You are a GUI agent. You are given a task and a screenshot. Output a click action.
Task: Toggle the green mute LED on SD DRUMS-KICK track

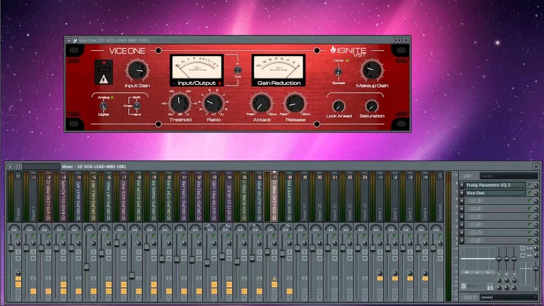click(x=124, y=235)
